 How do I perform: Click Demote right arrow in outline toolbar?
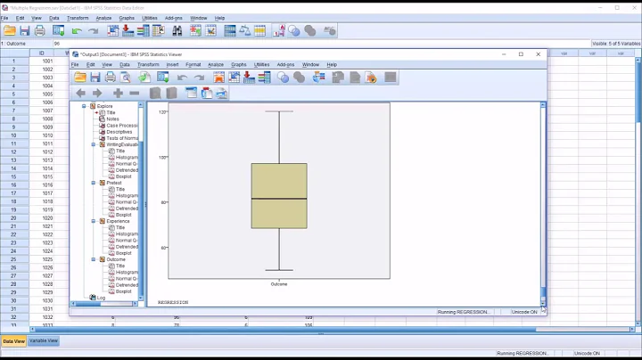point(97,94)
